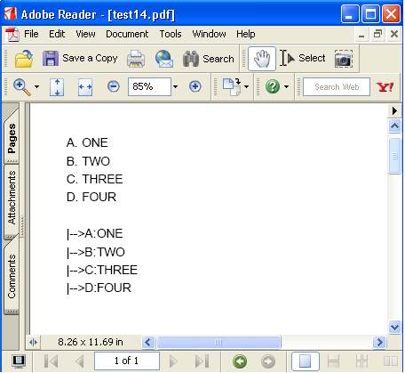Screen dimensions: 405x373
Task: Minimize the inner document window
Action: [361, 34]
